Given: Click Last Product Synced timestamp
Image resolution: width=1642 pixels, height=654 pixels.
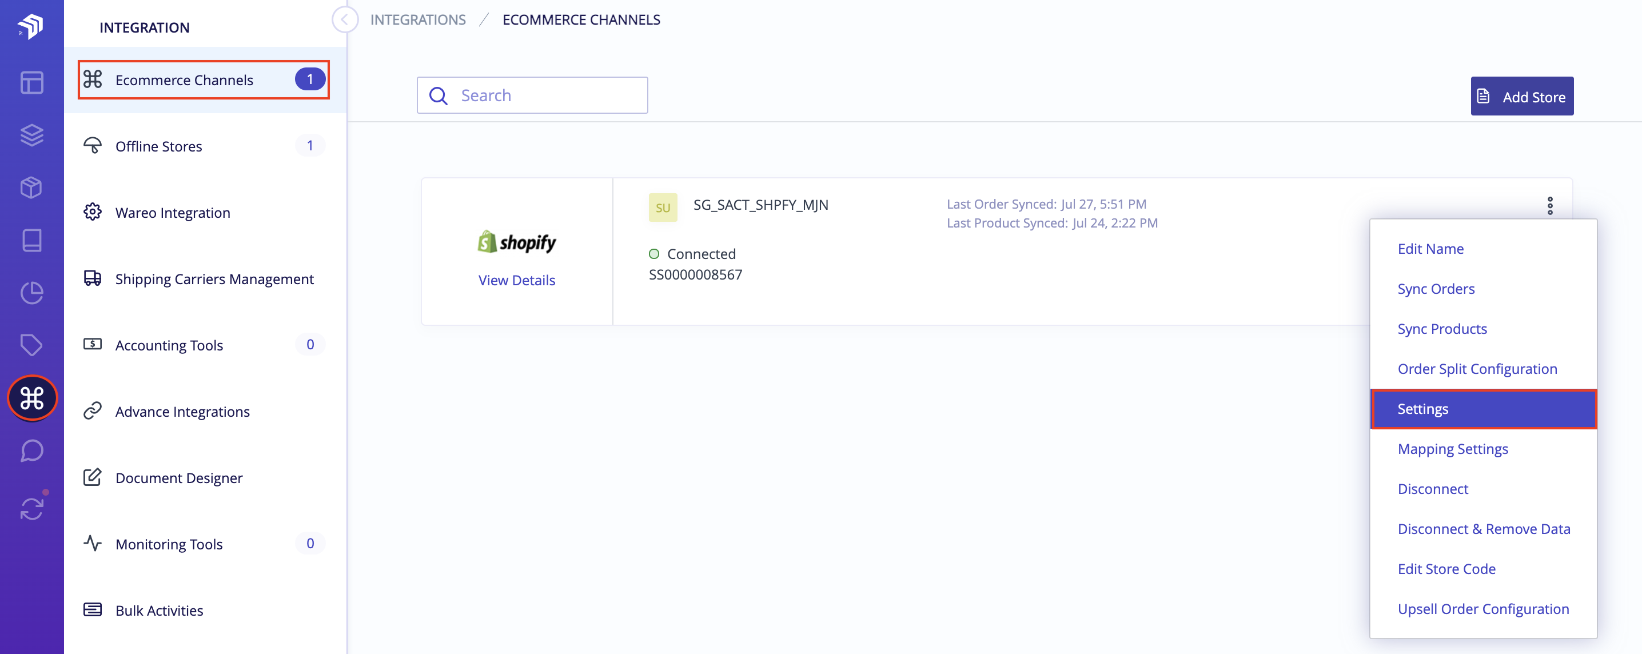Looking at the screenshot, I should tap(1052, 223).
